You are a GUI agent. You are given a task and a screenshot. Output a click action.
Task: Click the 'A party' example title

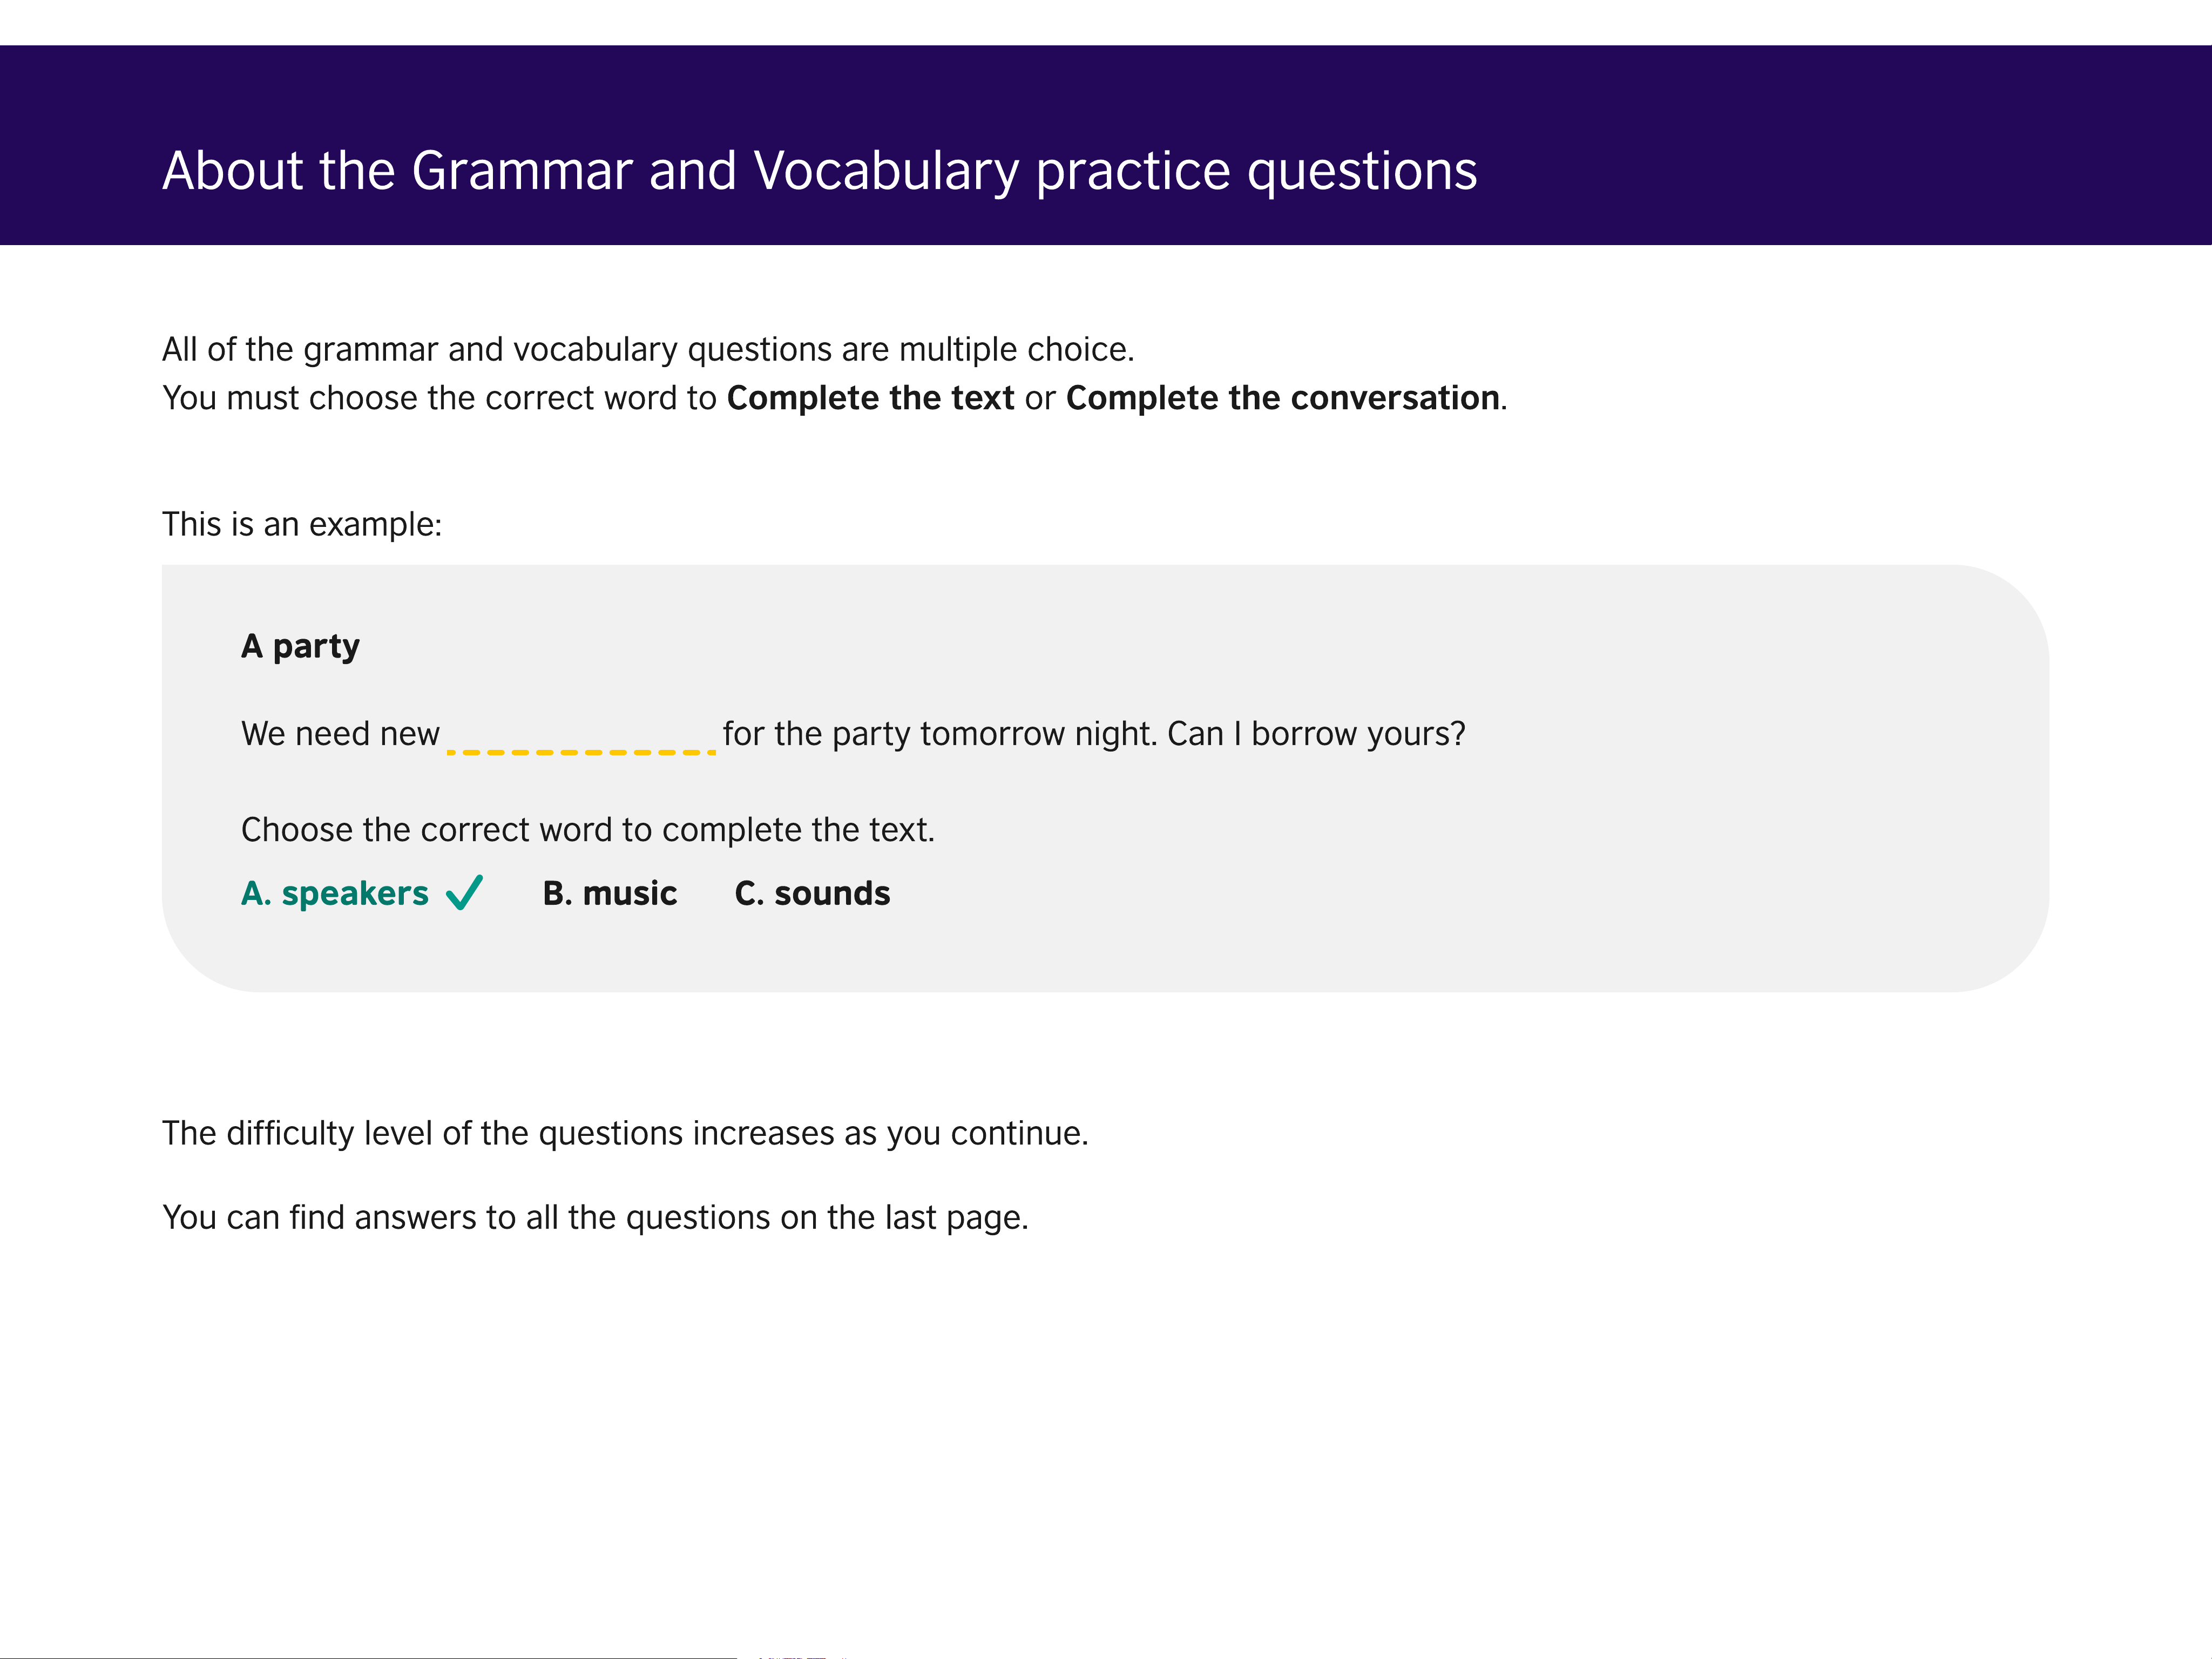(x=300, y=647)
